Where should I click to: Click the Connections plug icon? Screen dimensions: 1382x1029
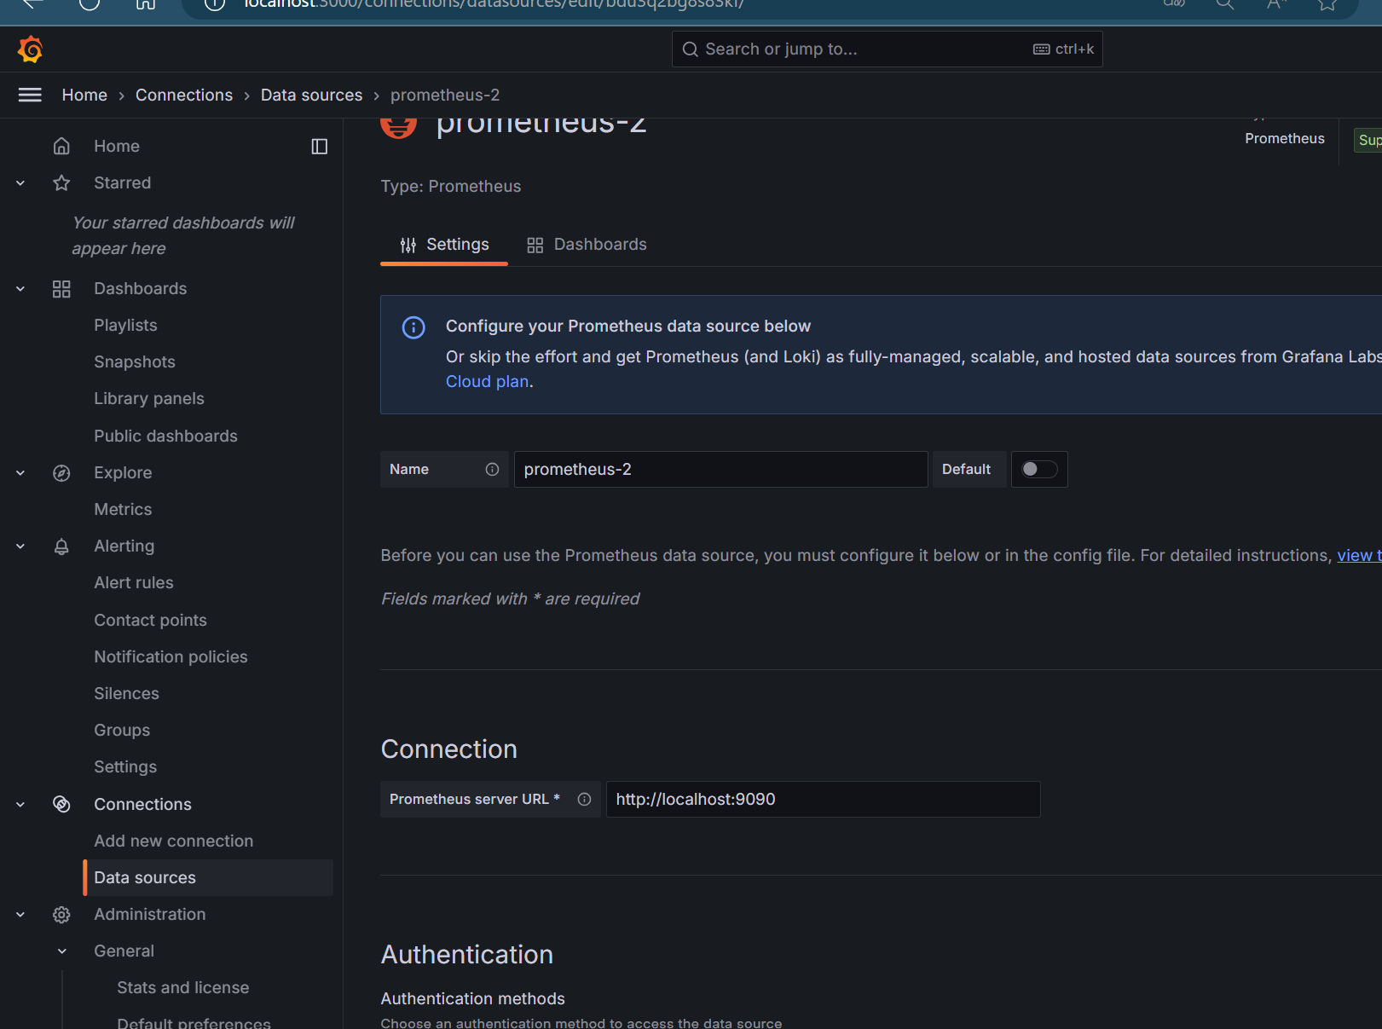point(61,804)
